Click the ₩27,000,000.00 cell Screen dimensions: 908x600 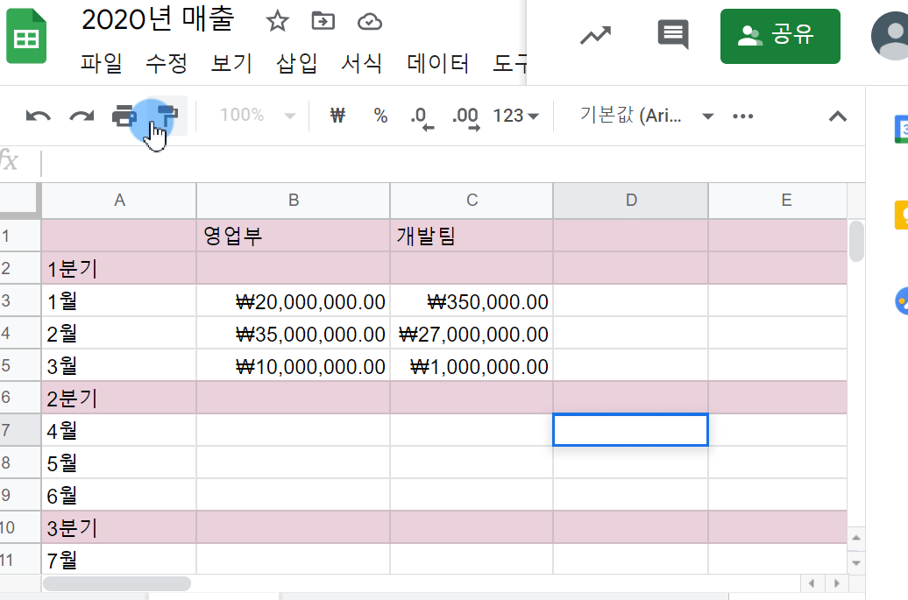tap(472, 333)
